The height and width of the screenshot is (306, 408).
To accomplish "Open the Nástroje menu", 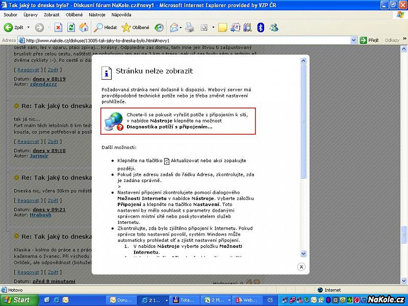I will click(x=96, y=15).
